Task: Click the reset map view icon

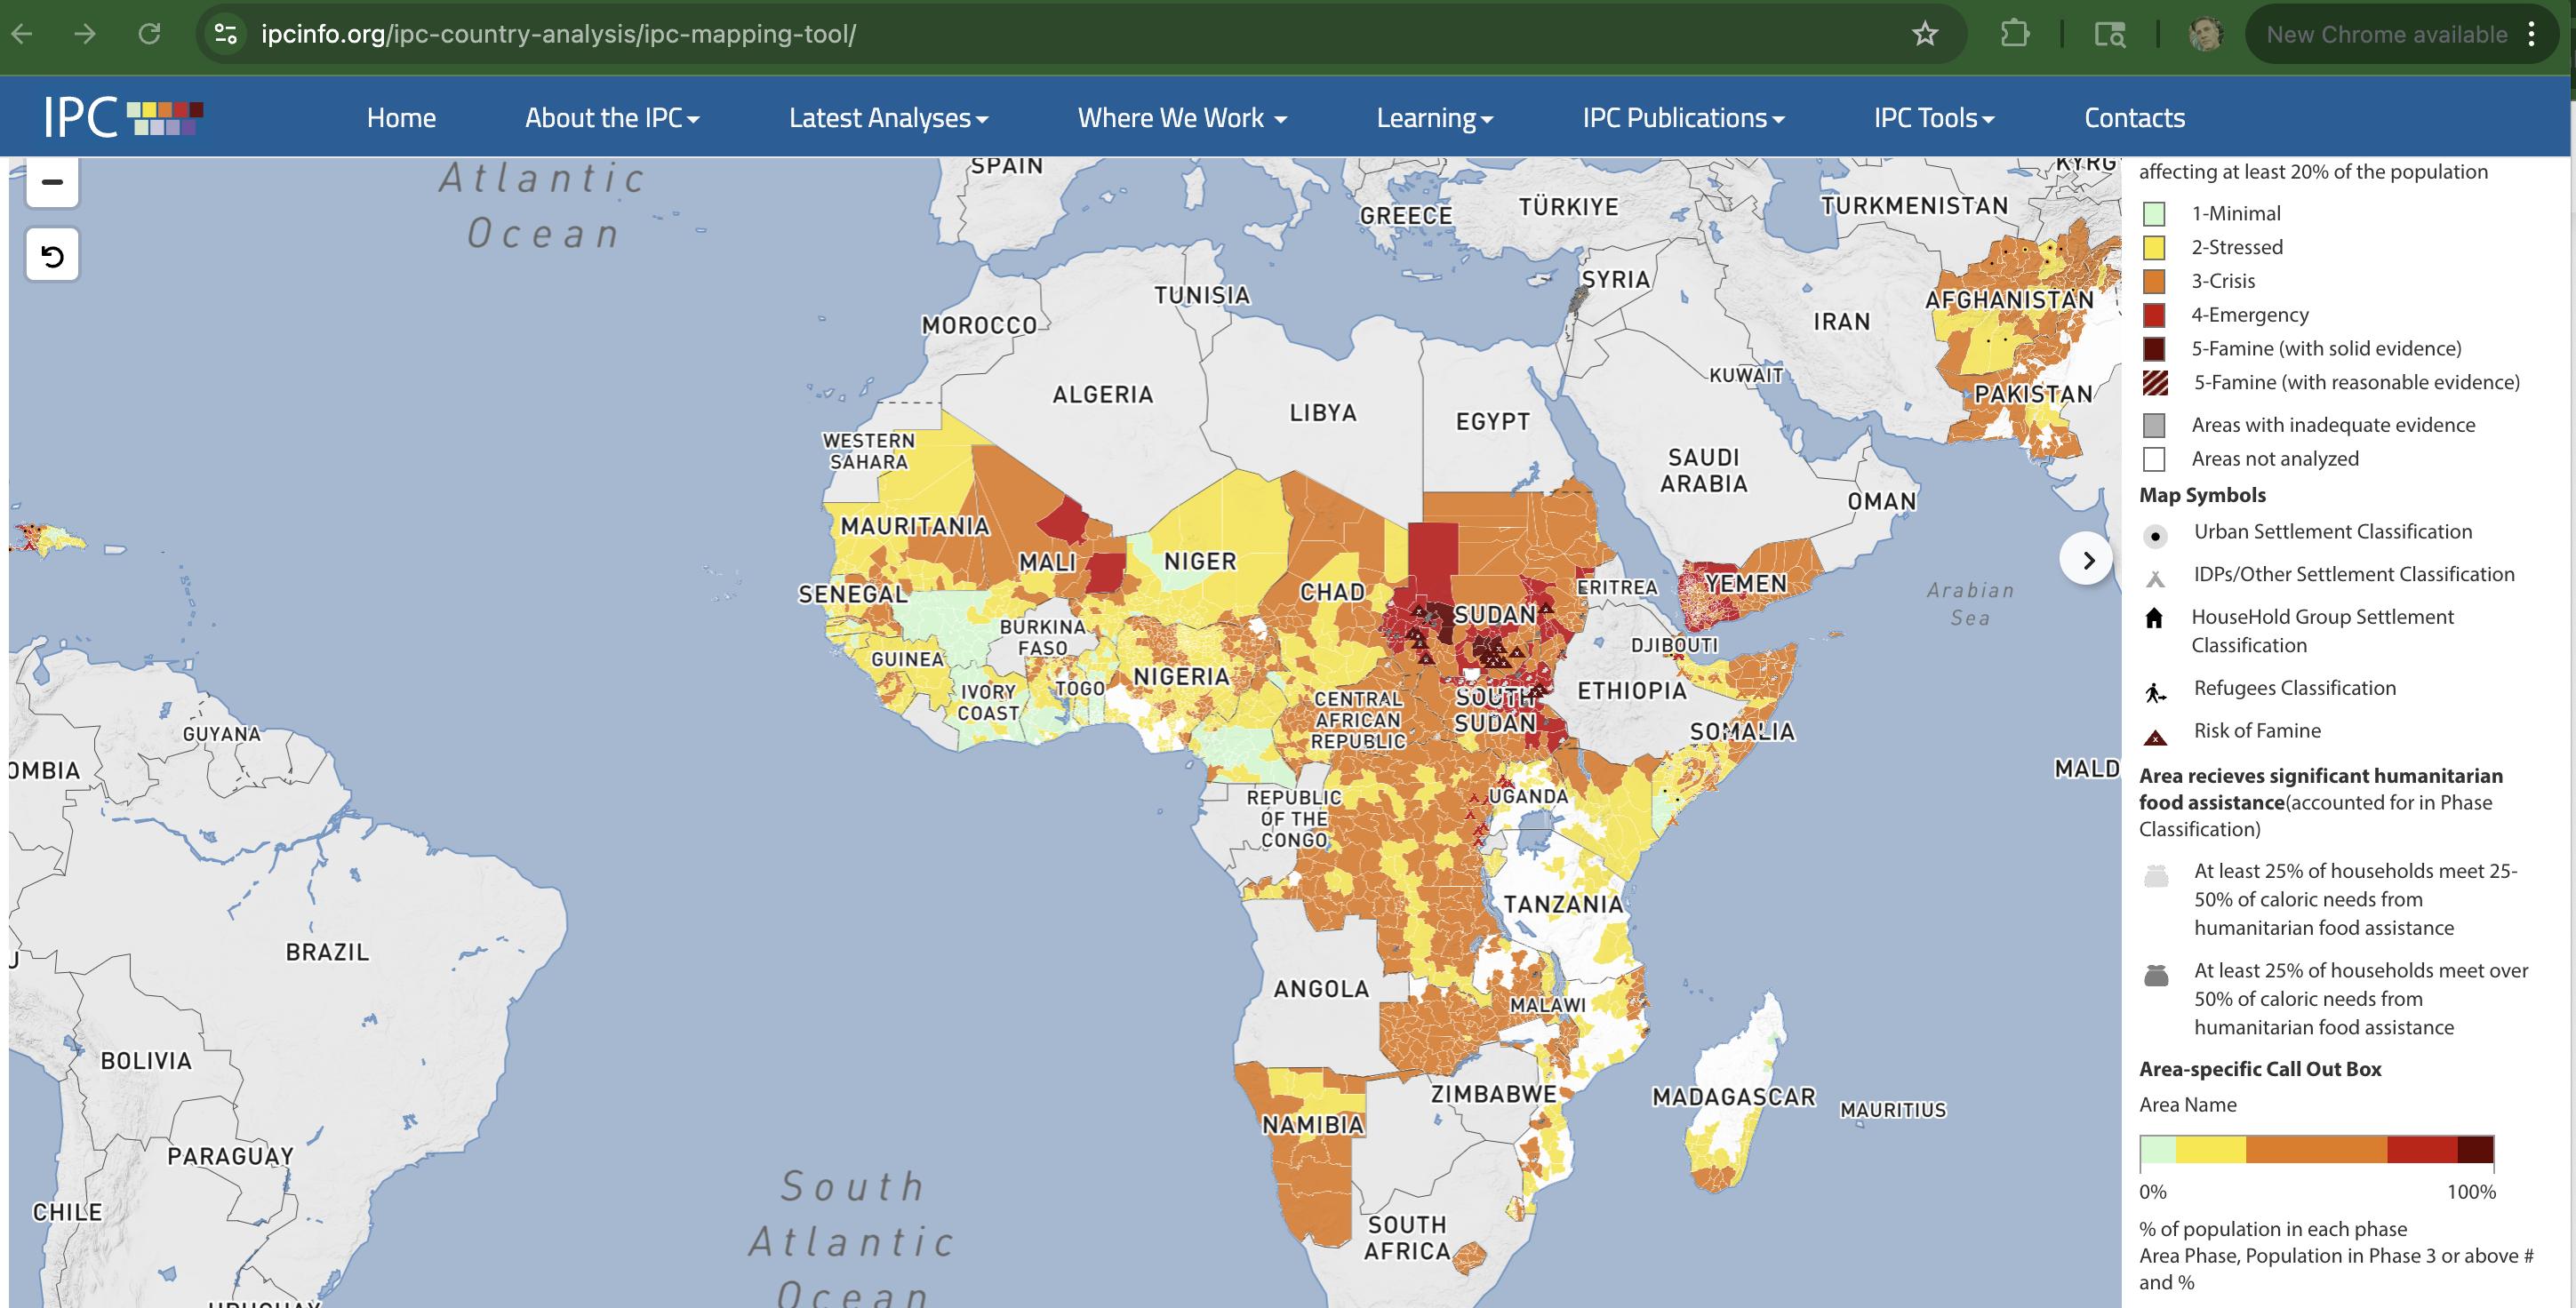Action: [52, 256]
